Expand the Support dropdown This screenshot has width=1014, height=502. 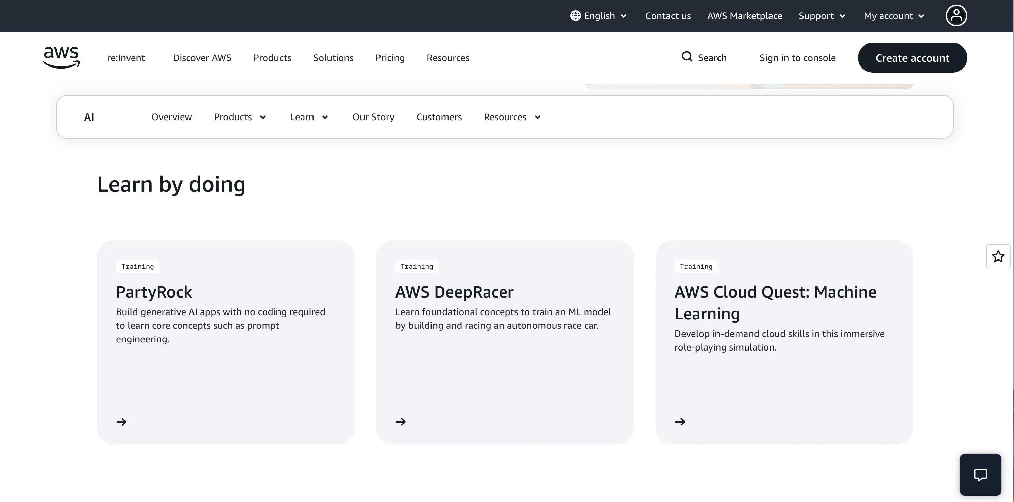[x=822, y=16]
